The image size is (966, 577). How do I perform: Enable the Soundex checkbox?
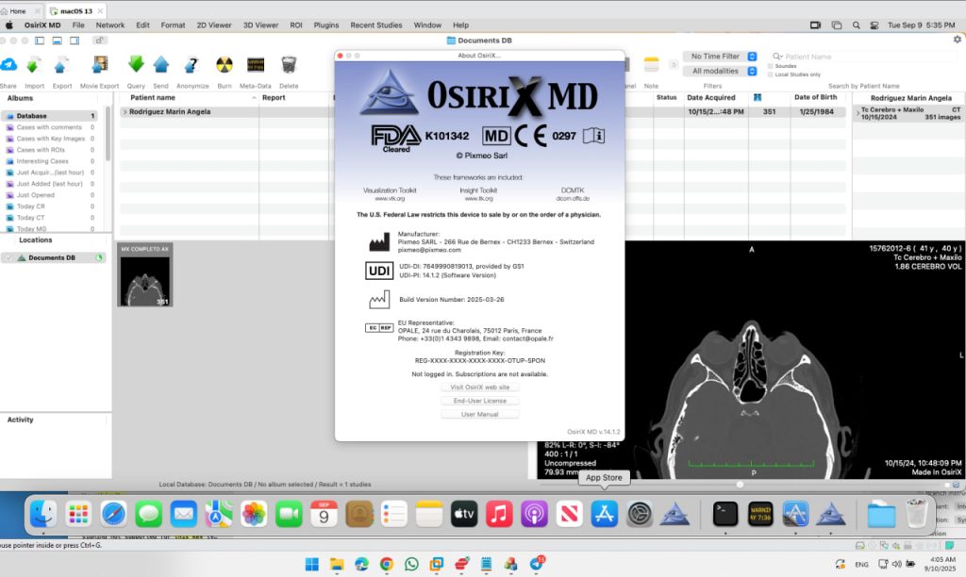tap(771, 66)
